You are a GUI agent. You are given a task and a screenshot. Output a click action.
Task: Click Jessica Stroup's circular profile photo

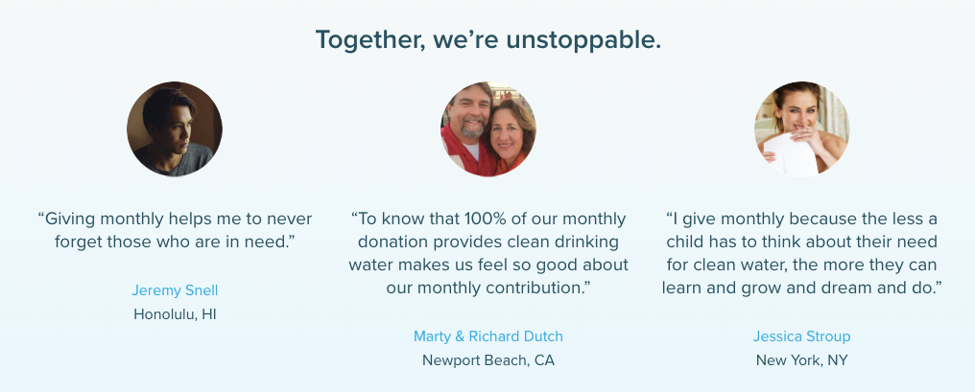pos(801,129)
